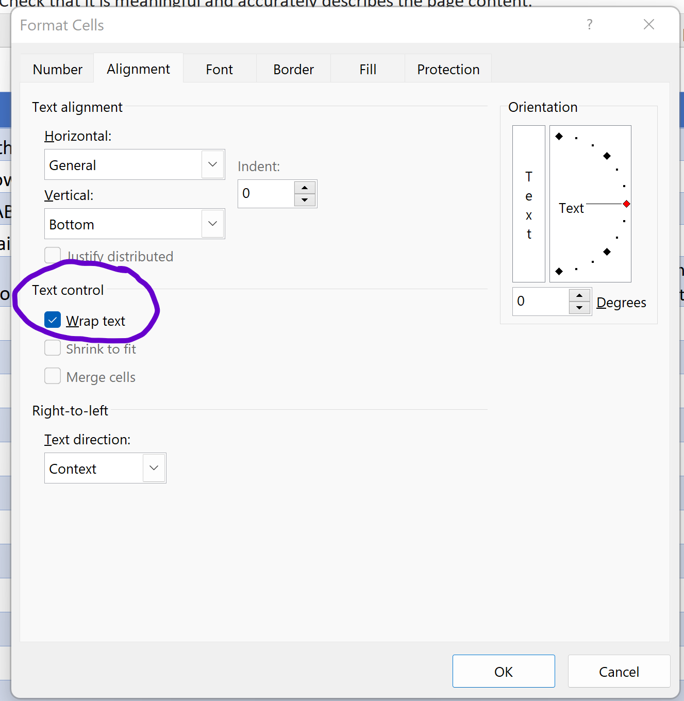Open the Vertical alignment dropdown
The image size is (684, 701).
[x=212, y=224]
